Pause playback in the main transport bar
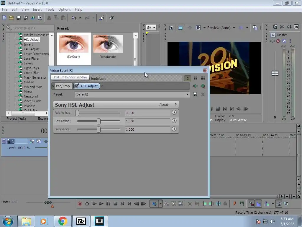302x227 pixels. tap(108, 204)
